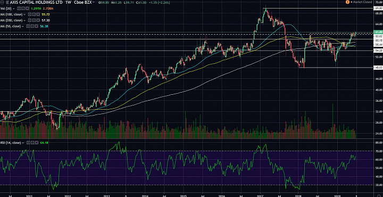Click the 24.00 price axis label
This screenshot has height=197, width=383.
(378, 134)
